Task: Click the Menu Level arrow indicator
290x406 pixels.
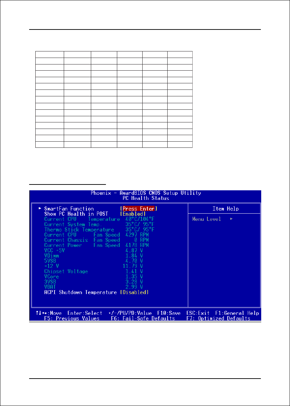Action: [231, 219]
